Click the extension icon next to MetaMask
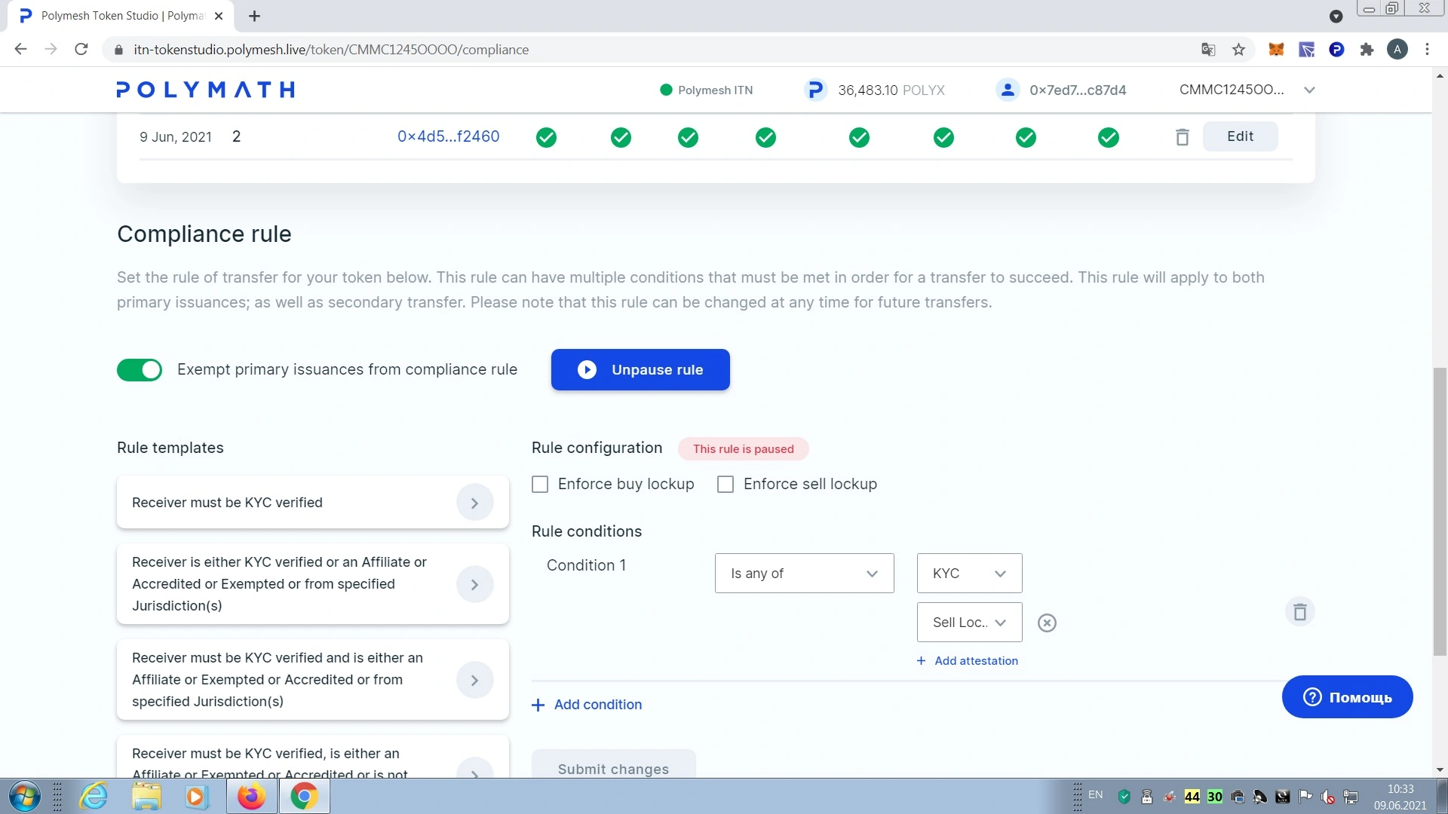This screenshot has width=1448, height=814. (1306, 50)
